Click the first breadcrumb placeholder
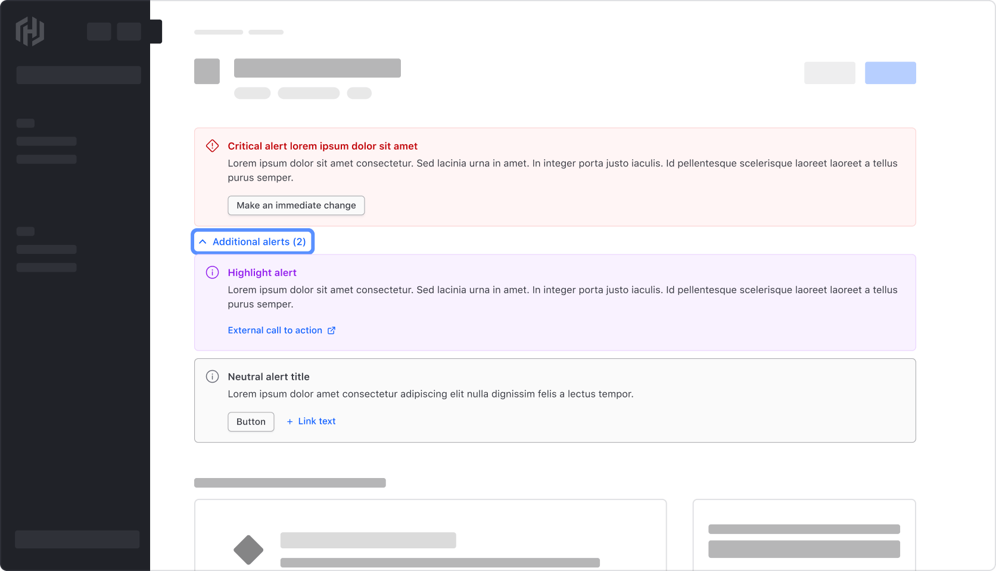This screenshot has height=571, width=996. click(x=218, y=32)
